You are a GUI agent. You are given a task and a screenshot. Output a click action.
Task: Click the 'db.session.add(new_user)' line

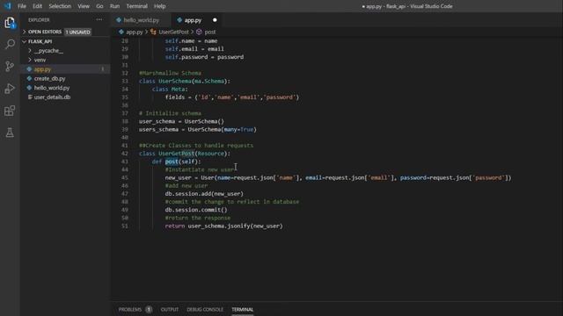[204, 194]
